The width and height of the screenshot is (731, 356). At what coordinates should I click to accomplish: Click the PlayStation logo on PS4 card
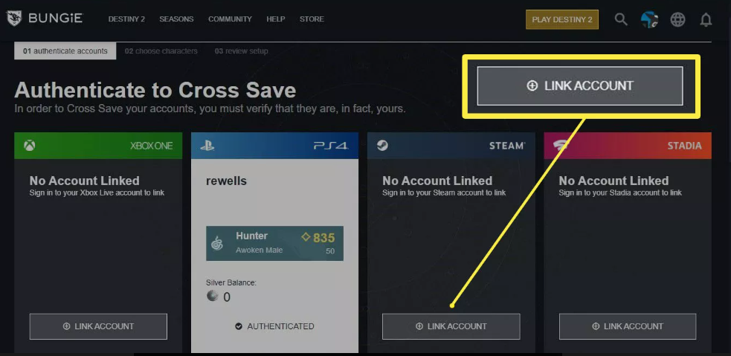207,146
